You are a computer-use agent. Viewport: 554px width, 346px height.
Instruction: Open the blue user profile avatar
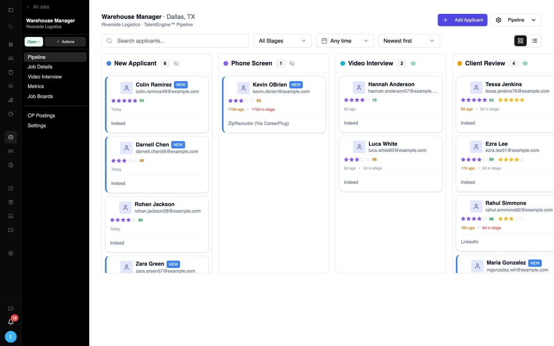11,337
